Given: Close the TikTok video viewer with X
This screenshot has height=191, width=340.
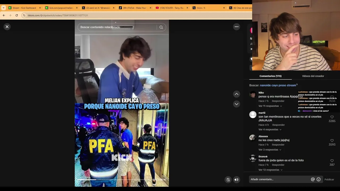Looking at the screenshot, I should pyautogui.click(x=7, y=27).
